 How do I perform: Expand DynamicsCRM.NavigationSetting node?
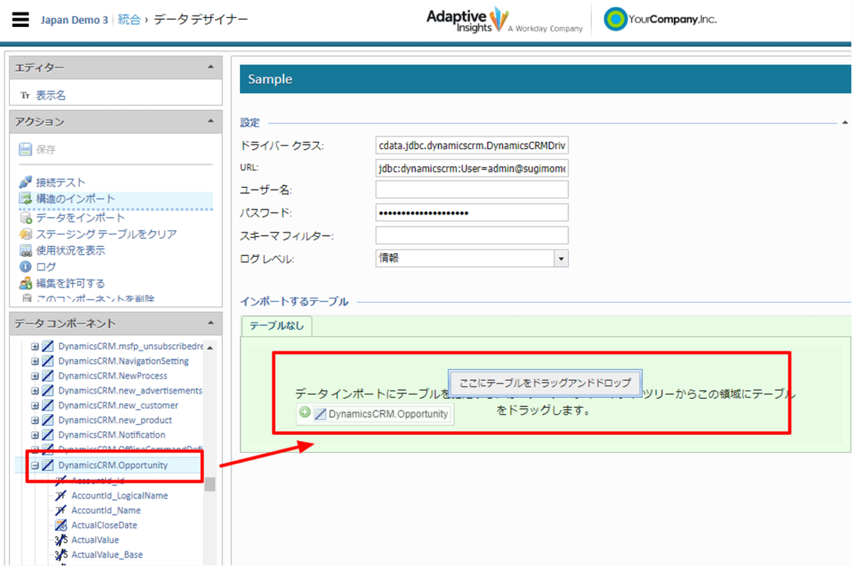(35, 361)
